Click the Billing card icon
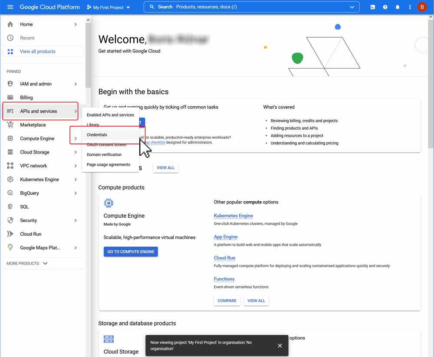The image size is (434, 357). [x=10, y=98]
